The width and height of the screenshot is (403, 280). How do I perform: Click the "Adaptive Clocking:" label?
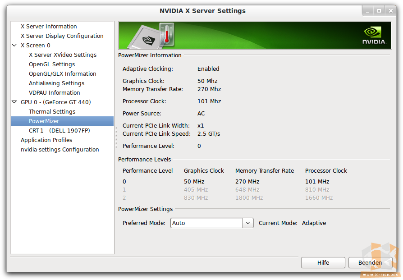coord(148,69)
